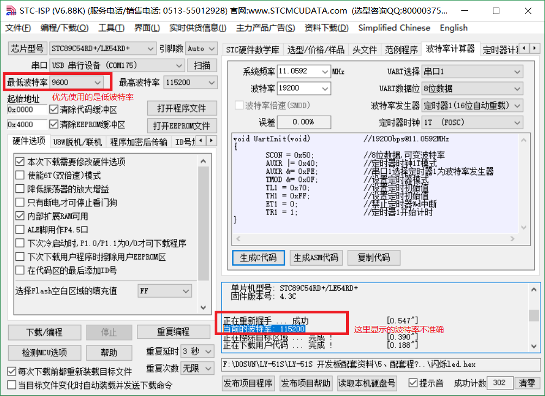The height and width of the screenshot is (396, 545).
Task: Click the hardware options scrollbar down arrow
Action: coord(203,307)
